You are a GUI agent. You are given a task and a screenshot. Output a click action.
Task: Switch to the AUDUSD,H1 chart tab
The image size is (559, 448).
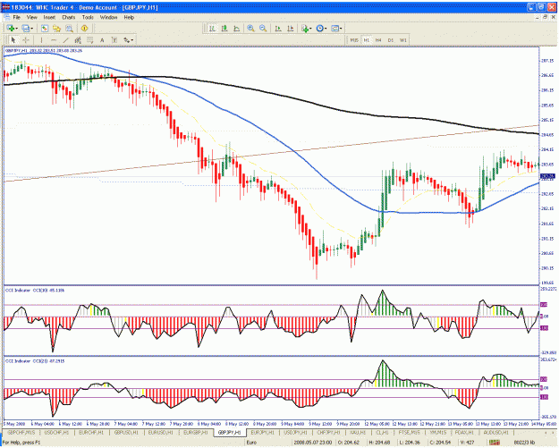[x=495, y=432]
